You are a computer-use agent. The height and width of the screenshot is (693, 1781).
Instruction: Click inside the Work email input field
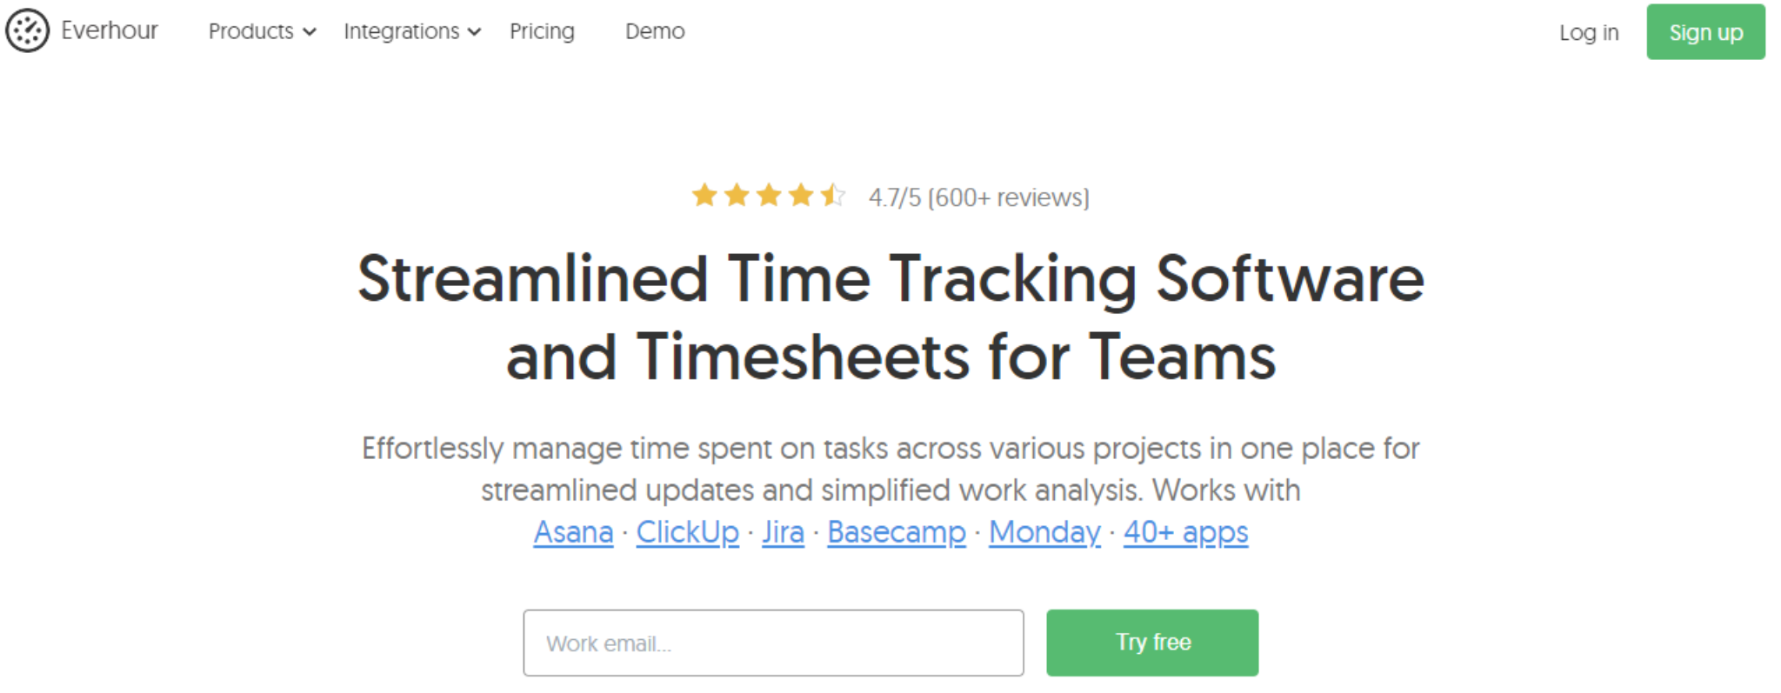click(x=773, y=643)
